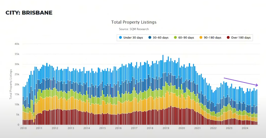
Task: Click the light blue Under 30 days legend dot
Action: [x=121, y=38]
